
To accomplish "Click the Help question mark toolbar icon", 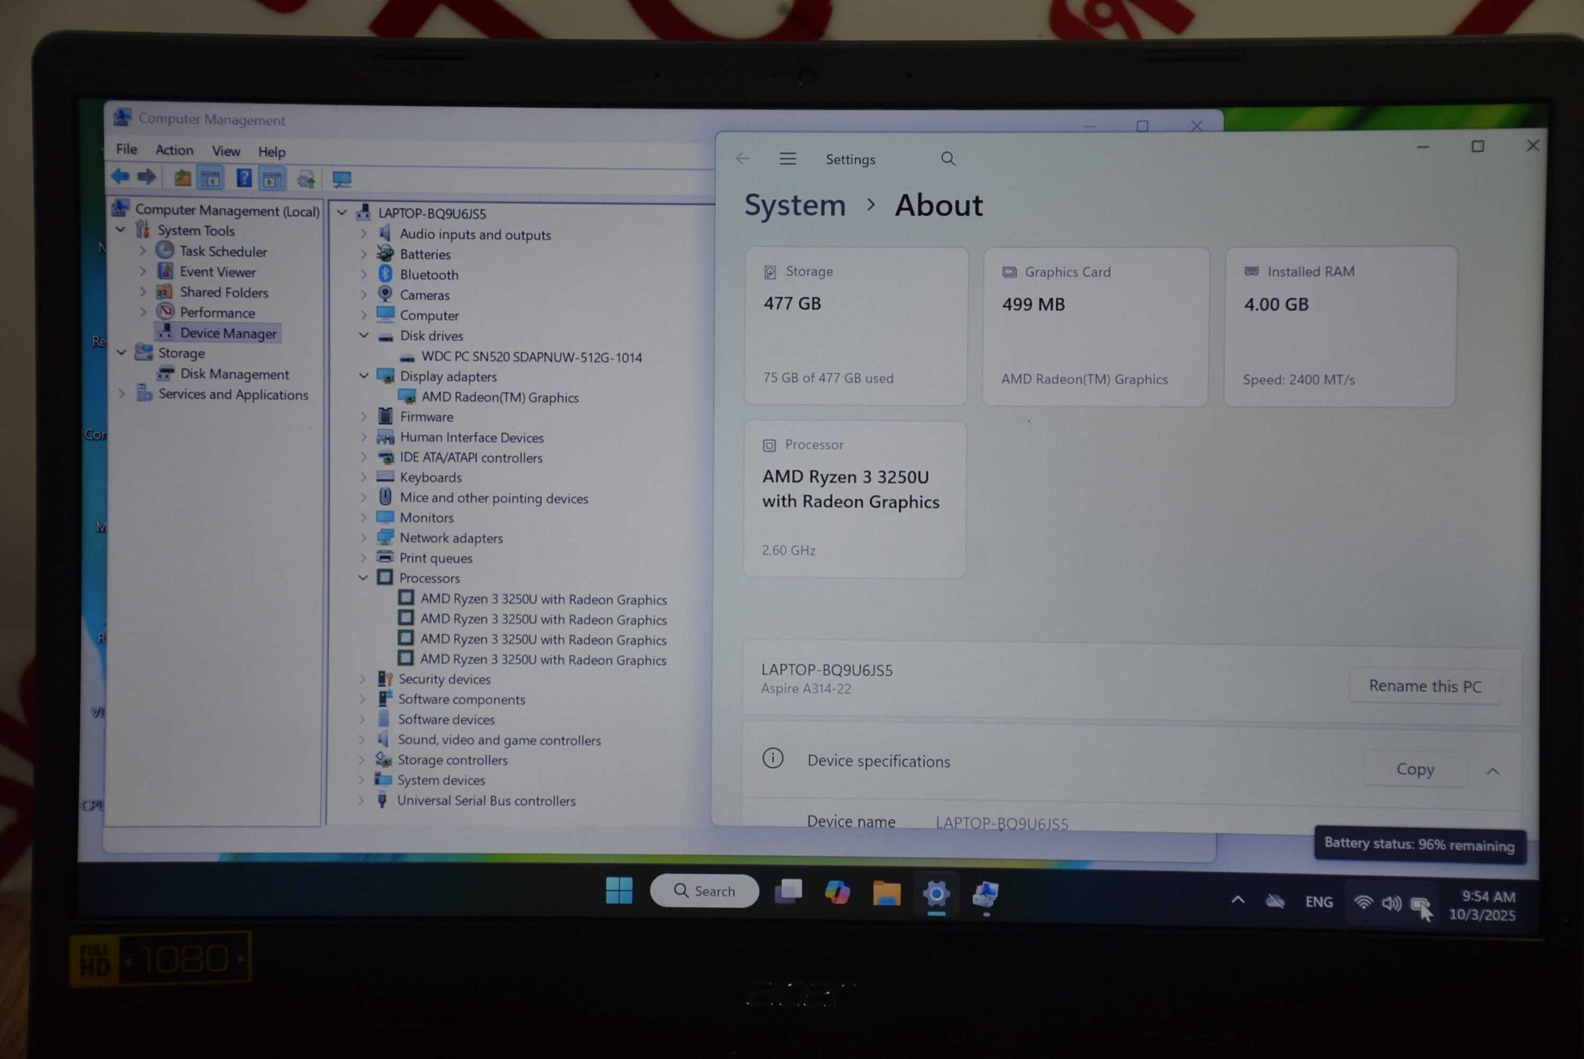I will click(243, 178).
